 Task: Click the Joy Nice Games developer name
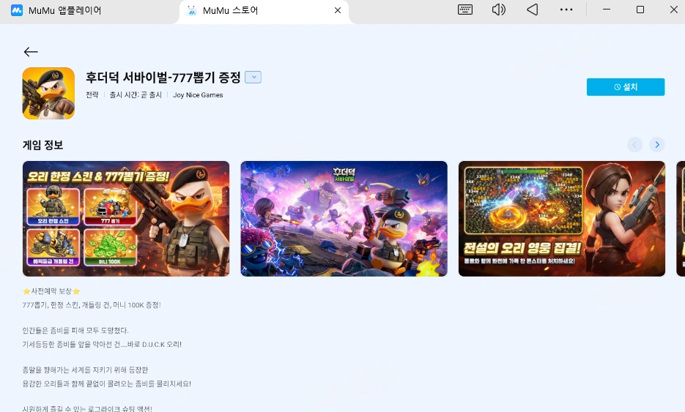click(198, 95)
